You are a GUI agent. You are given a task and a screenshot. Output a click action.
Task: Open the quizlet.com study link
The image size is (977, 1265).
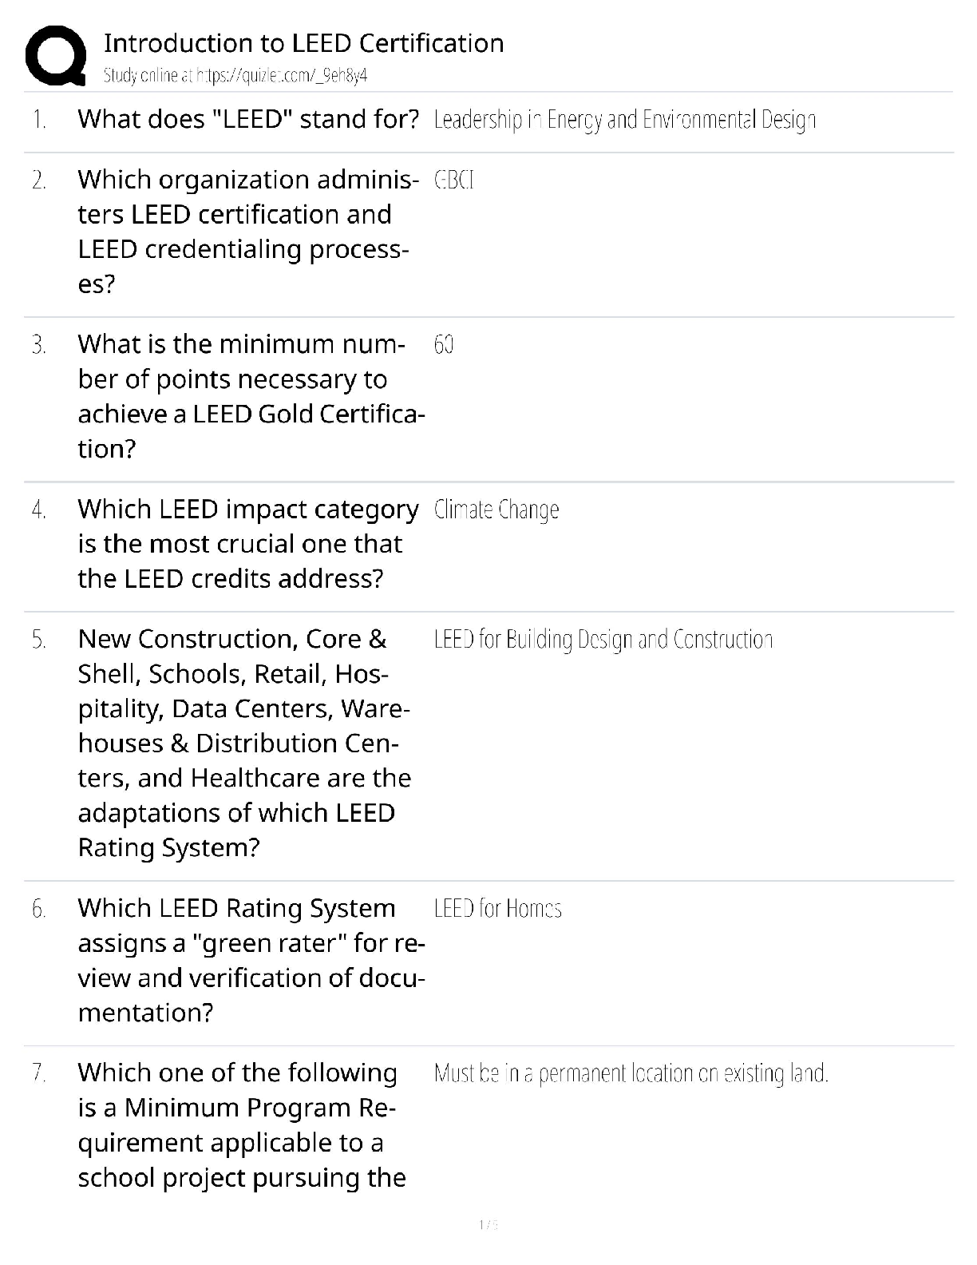tap(235, 76)
